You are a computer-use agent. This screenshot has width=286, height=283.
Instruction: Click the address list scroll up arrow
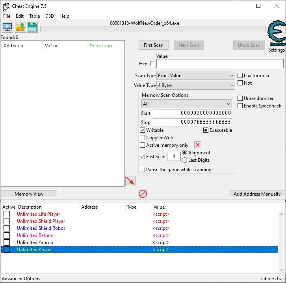281,214
